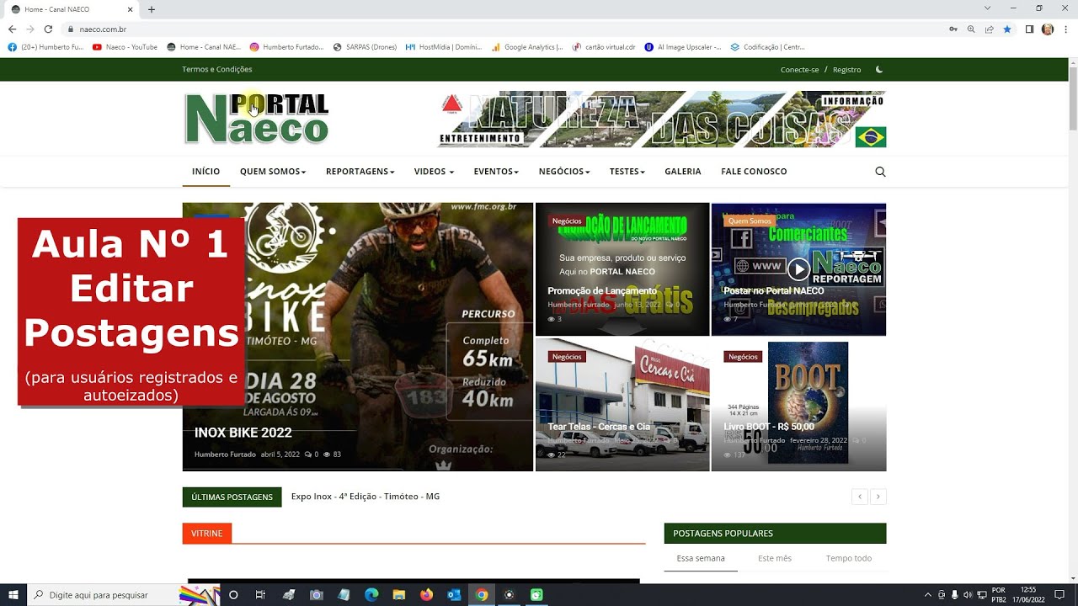Open the Fale Conosco menu item
The height and width of the screenshot is (606, 1078).
(x=754, y=172)
